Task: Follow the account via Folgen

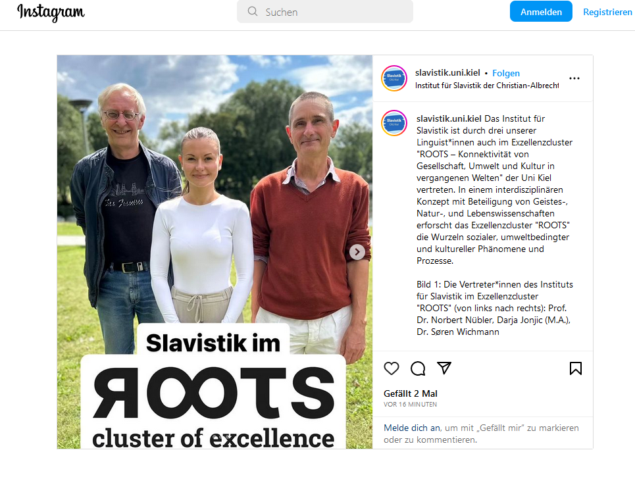Action: click(x=506, y=73)
